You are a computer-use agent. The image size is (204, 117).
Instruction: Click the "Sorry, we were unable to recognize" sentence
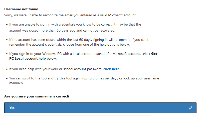(70, 15)
